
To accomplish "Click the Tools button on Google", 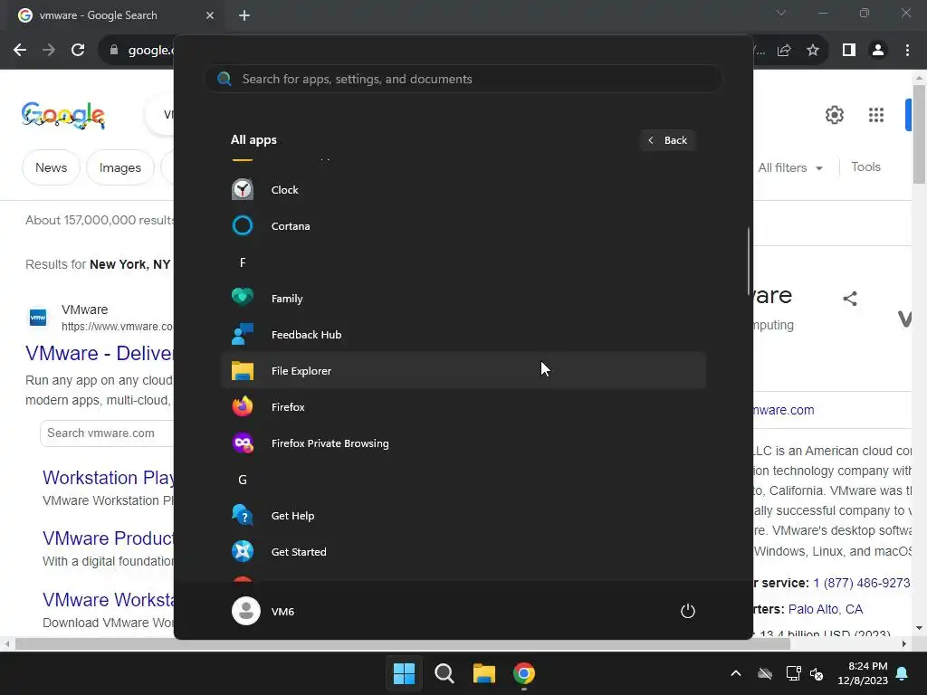I will point(865,167).
